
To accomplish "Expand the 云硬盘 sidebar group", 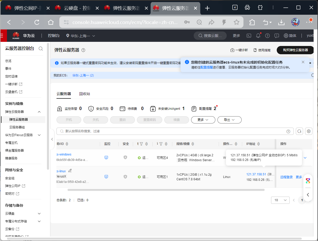I will tap(39, 214).
